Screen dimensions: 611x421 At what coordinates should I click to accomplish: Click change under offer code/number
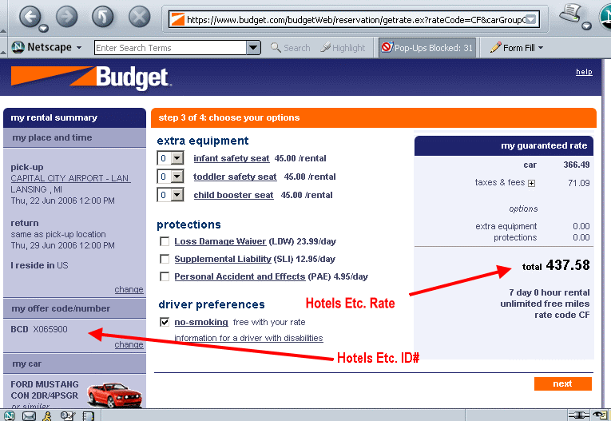pyautogui.click(x=129, y=344)
